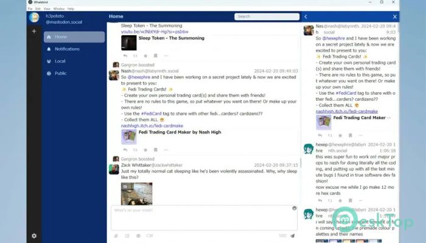Open more options on timeline Nash post
This screenshot has height=243, width=426.
coord(166,149)
